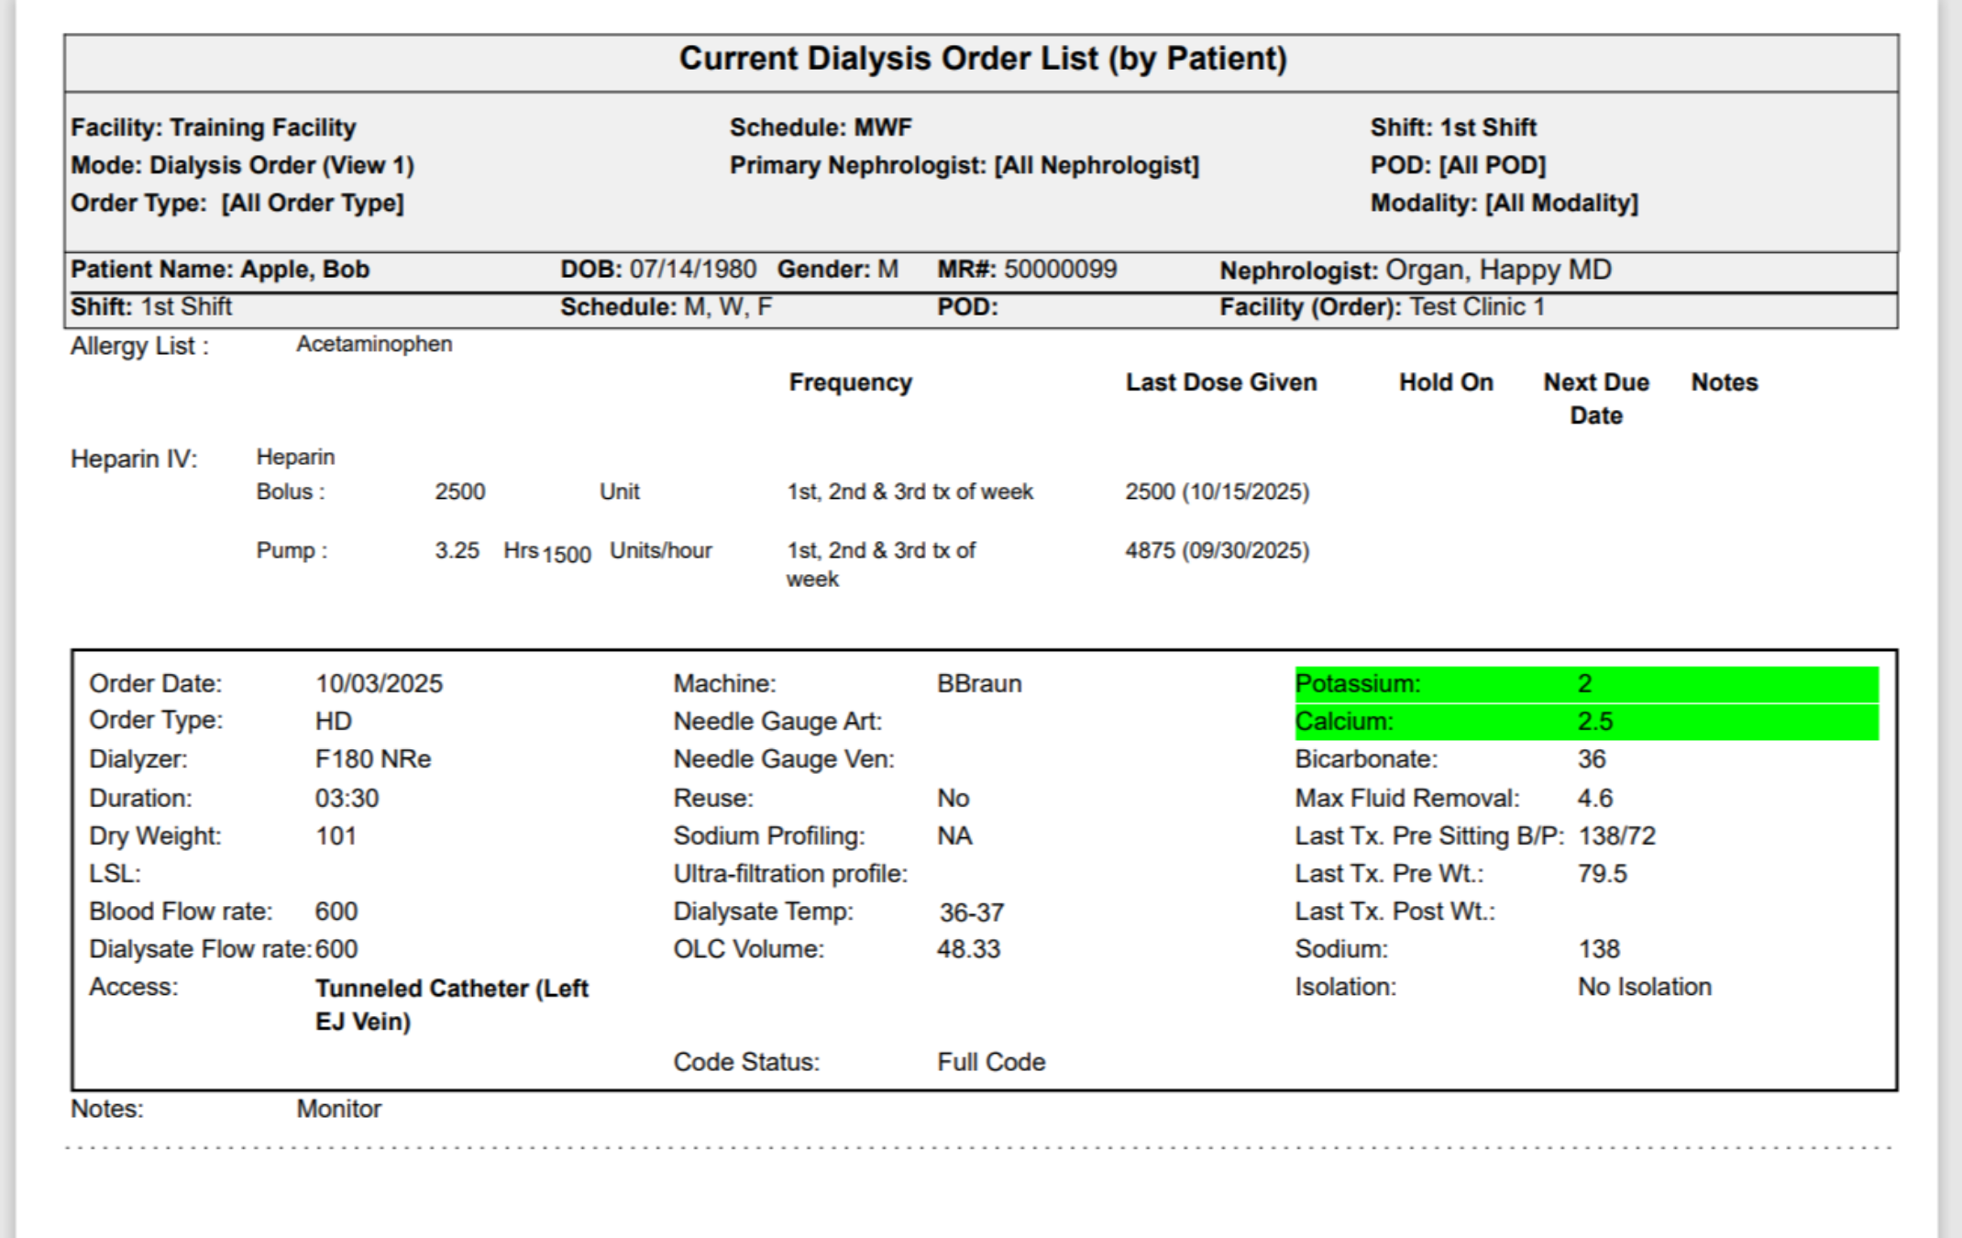Screen dimensions: 1962x1238
Task: Click the Dry Weight value 101
Action: [x=336, y=836]
